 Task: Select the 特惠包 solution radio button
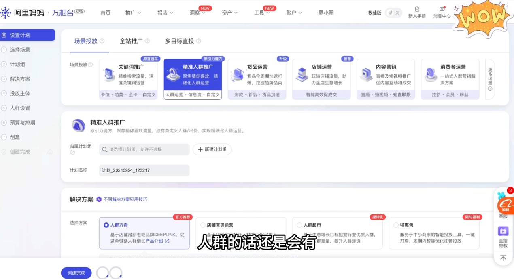[395, 225]
